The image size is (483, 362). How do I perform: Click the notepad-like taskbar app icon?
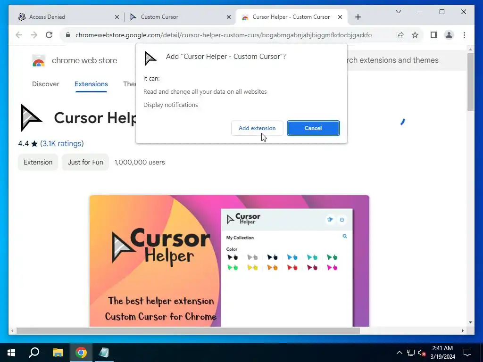(104, 353)
